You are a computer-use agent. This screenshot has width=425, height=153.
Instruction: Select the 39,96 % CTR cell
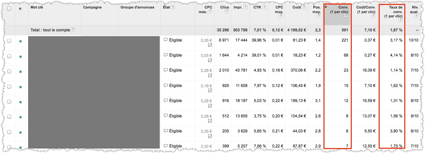(259, 40)
